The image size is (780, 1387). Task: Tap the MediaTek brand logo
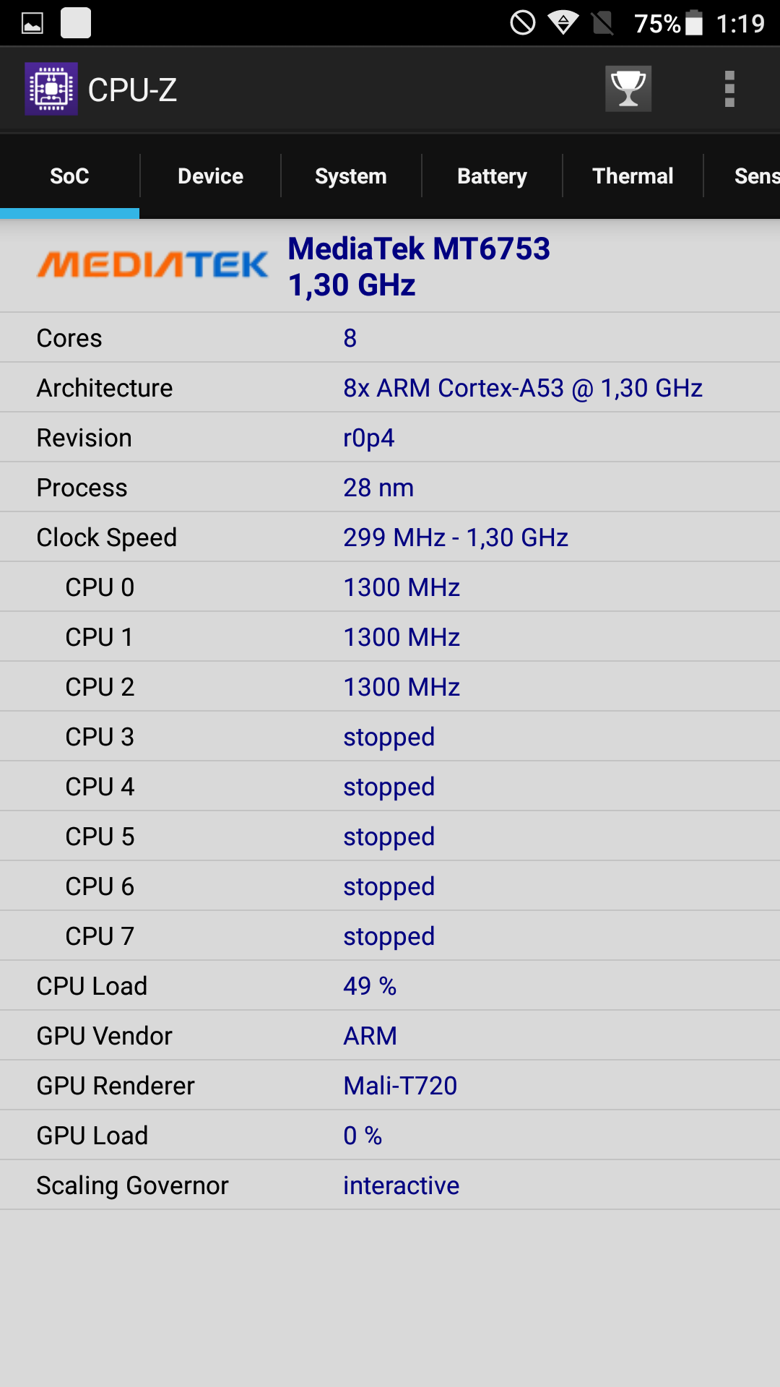click(x=152, y=264)
